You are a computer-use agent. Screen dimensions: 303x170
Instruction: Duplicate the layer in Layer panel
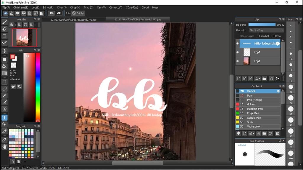(x=272, y=79)
